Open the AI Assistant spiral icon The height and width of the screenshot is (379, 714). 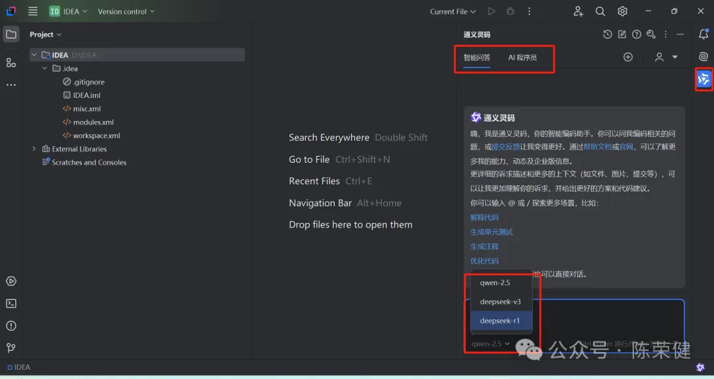pos(703,56)
